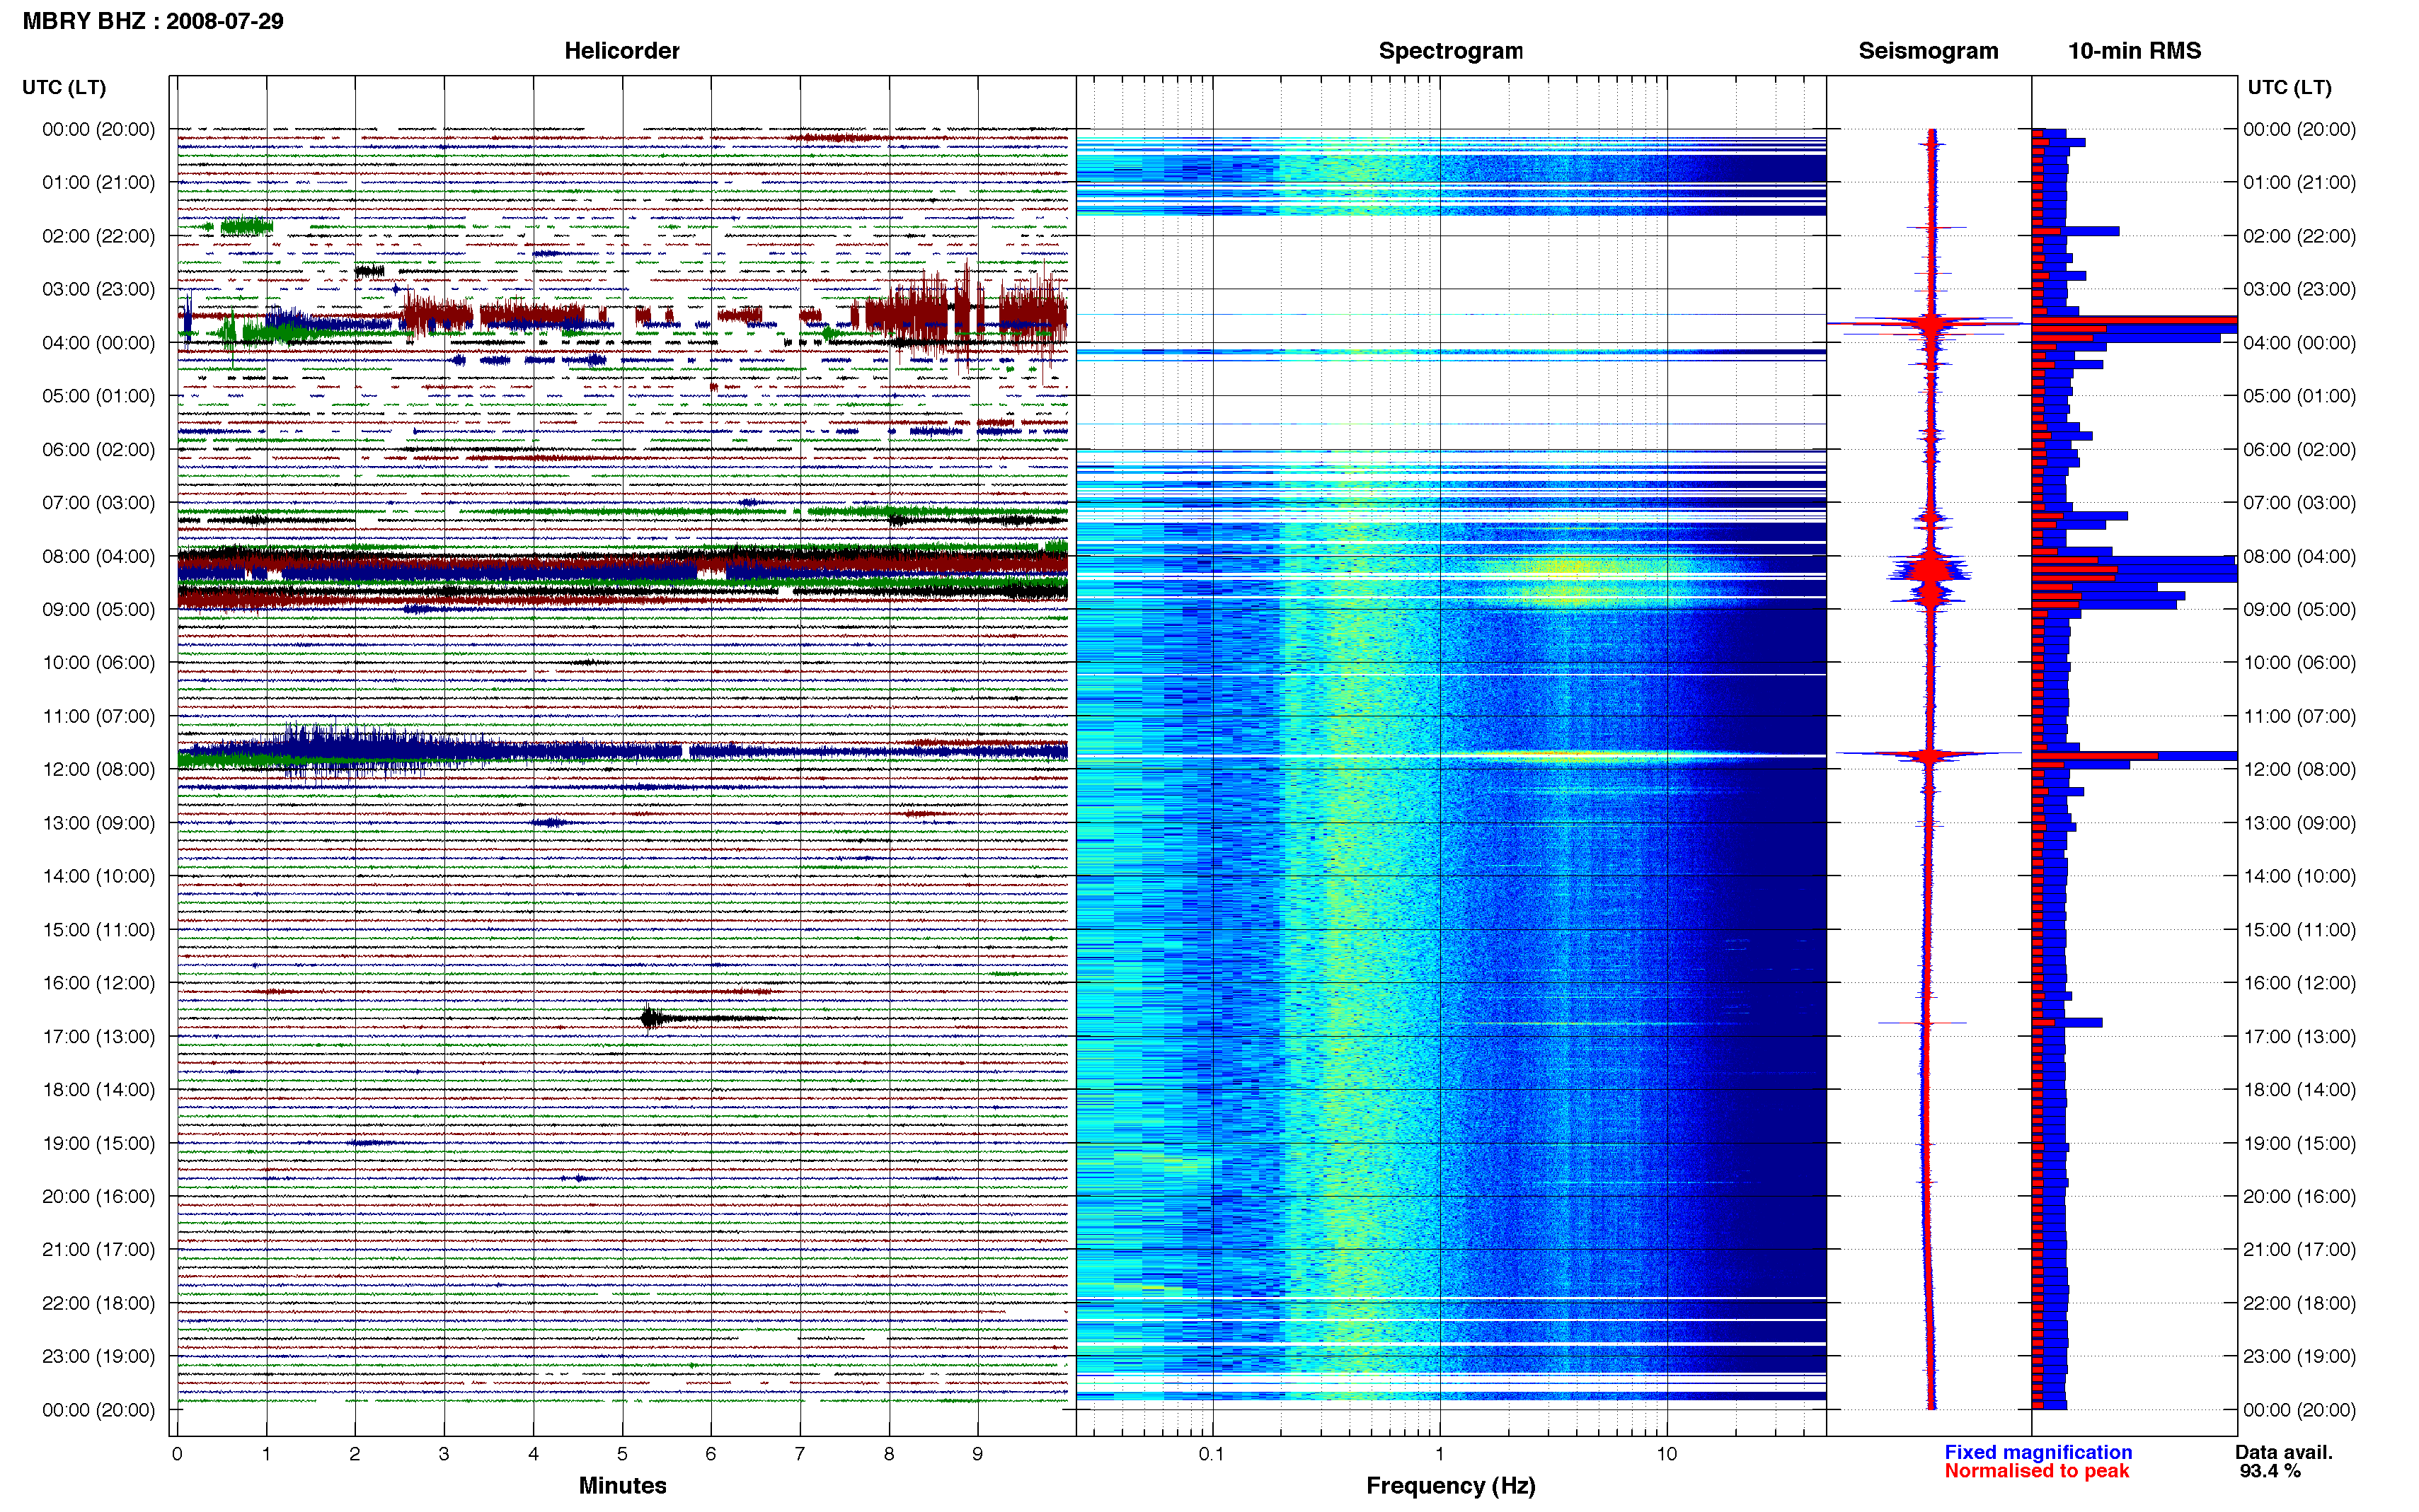Click the '1' tick on Frequency axis
Screen dimensions: 2419x1512
point(1440,1454)
